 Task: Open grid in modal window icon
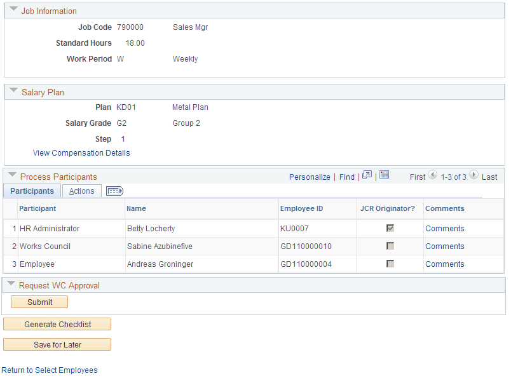pyautogui.click(x=367, y=176)
